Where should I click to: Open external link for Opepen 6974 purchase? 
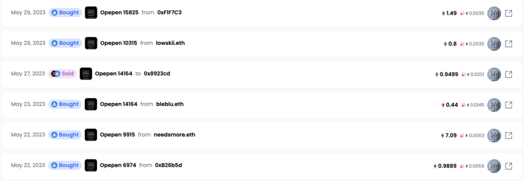[x=508, y=166]
